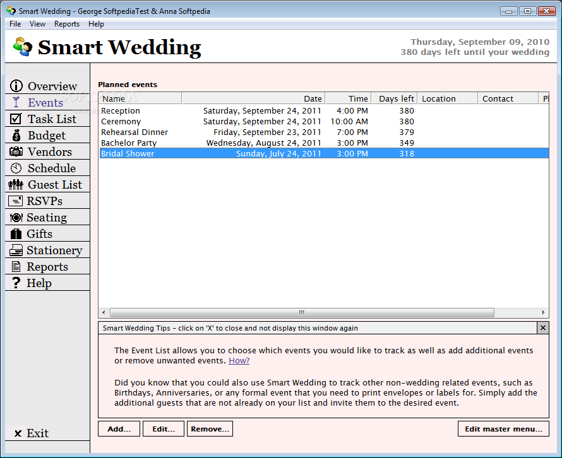Open the Stationery section label
This screenshot has height=458, width=562.
[x=54, y=250]
